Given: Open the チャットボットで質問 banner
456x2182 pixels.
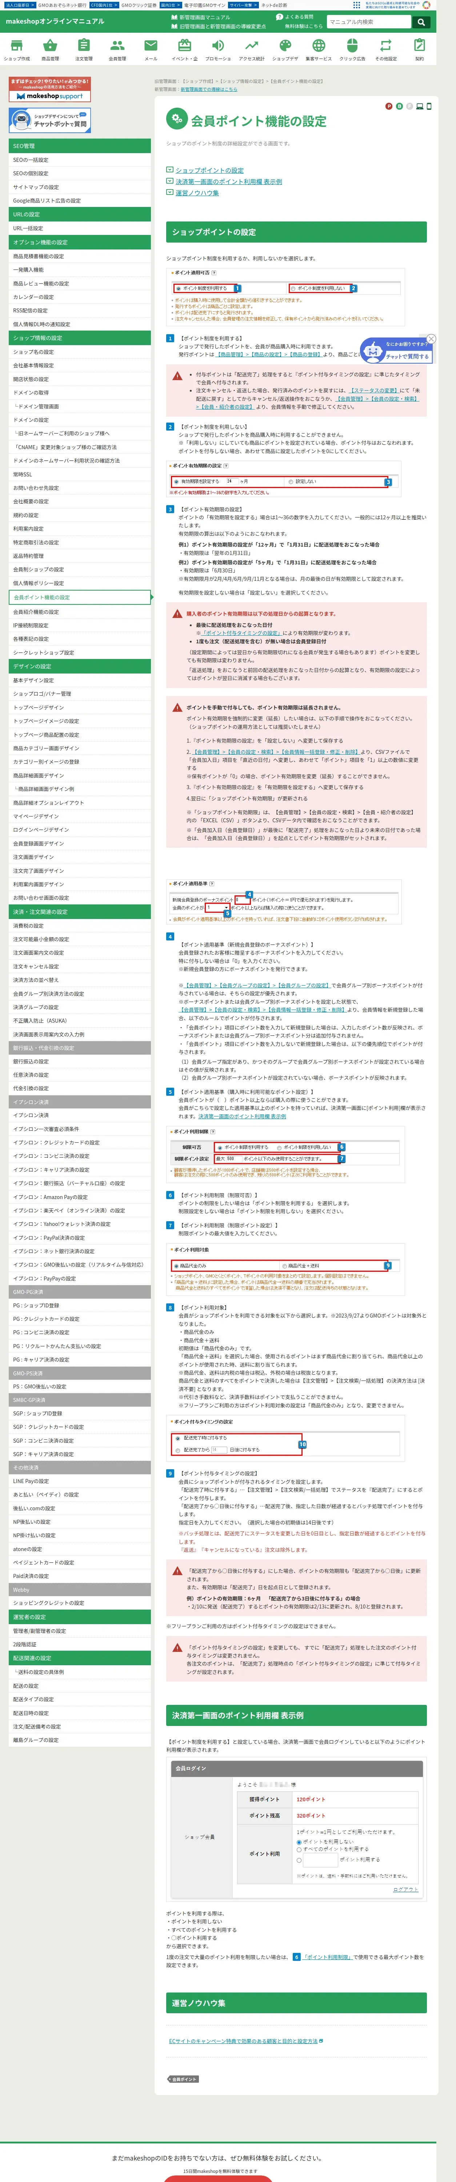Looking at the screenshot, I should click(x=50, y=120).
